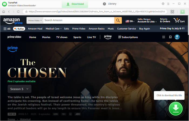This screenshot has height=121, width=189.
Task: Open Returns & Orders
Action: [165, 20]
